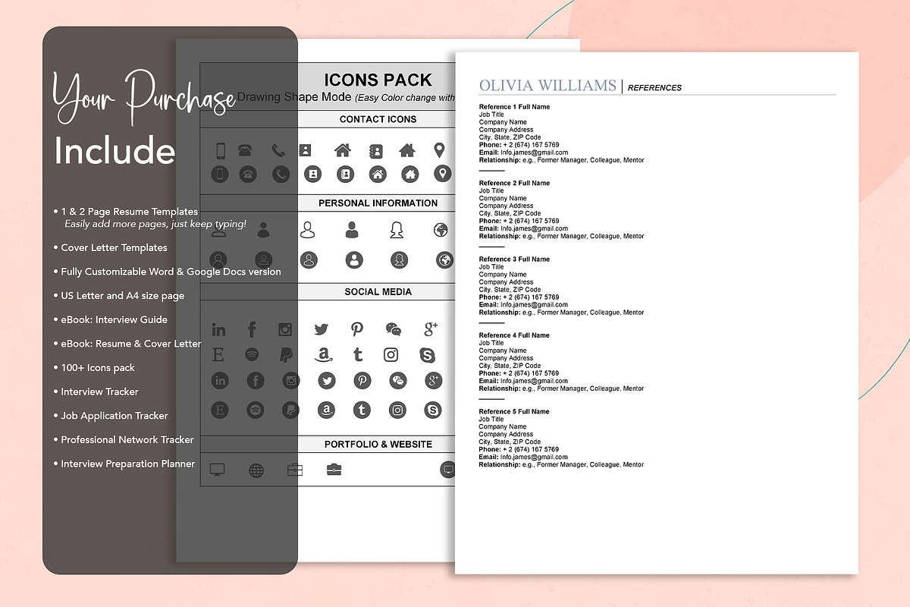Click the uncircled Spotify icon
This screenshot has height=607, width=910.
252,354
